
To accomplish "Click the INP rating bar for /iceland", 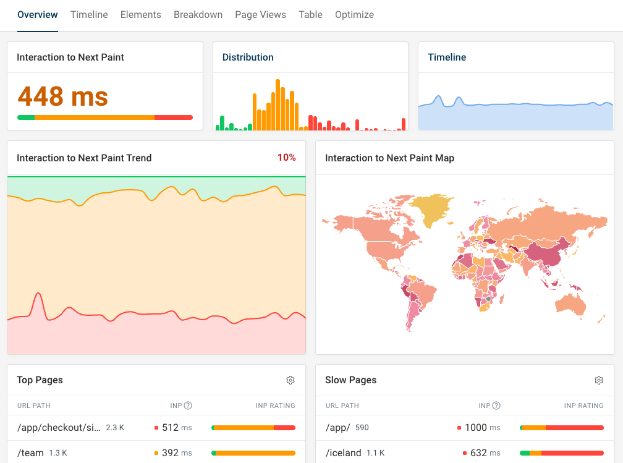I will [x=561, y=452].
